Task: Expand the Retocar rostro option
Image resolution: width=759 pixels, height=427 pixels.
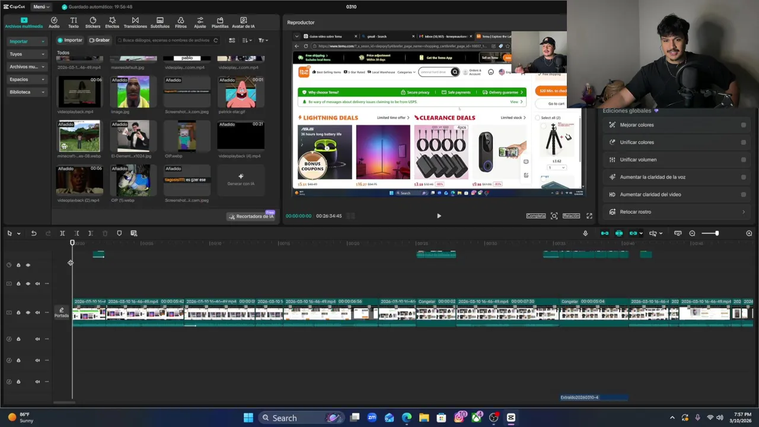Action: pos(744,212)
